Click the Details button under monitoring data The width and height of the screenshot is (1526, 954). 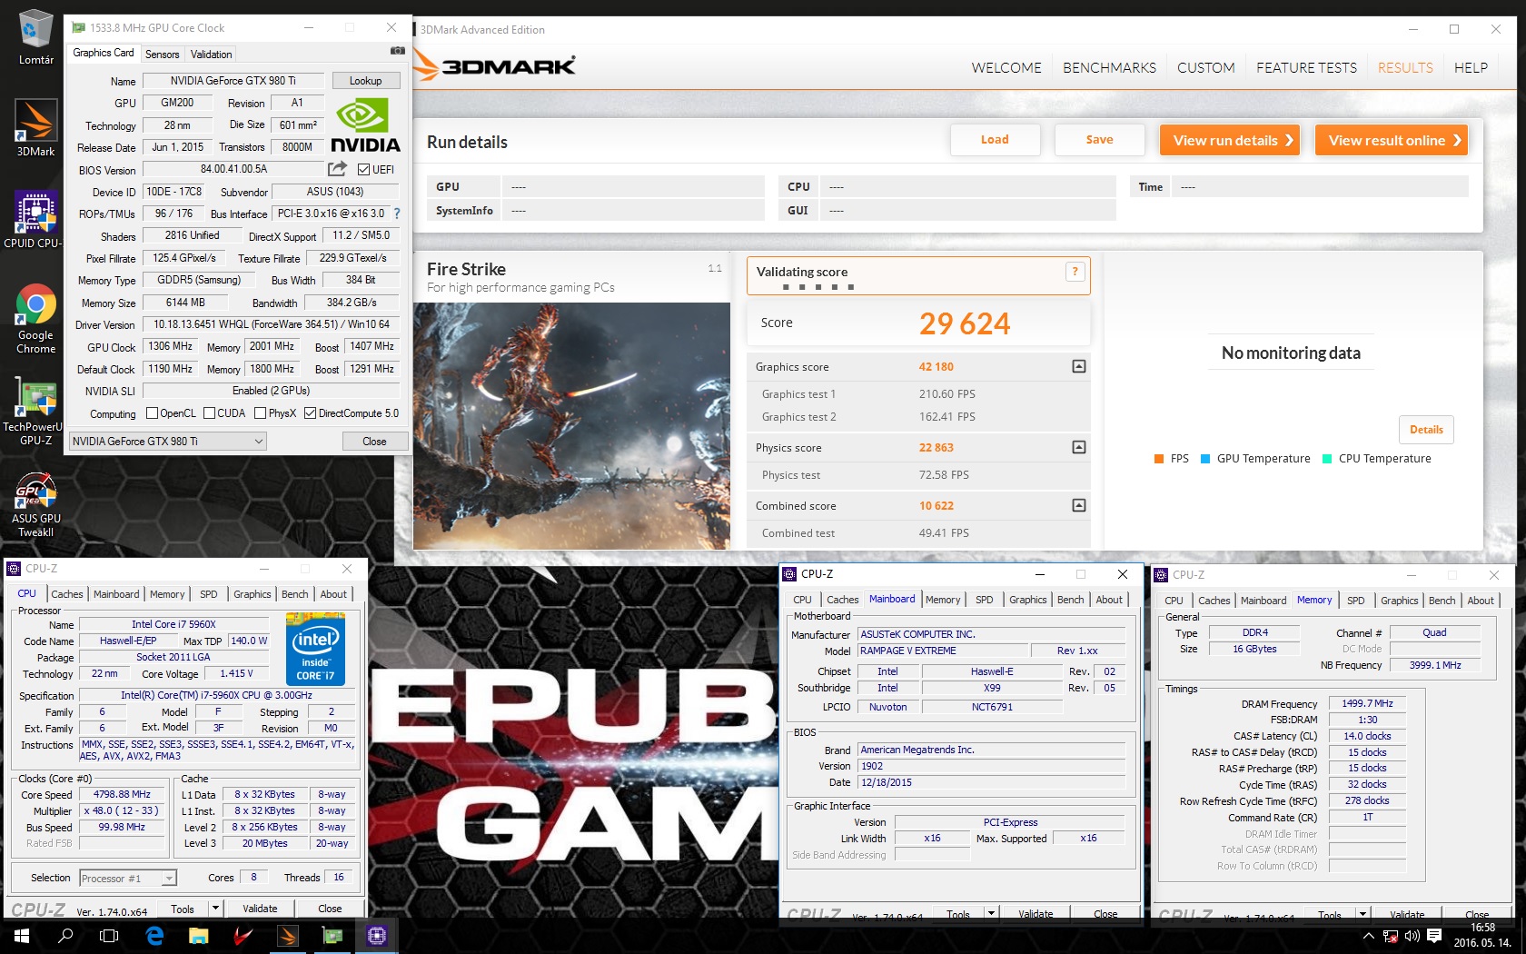[x=1426, y=430]
